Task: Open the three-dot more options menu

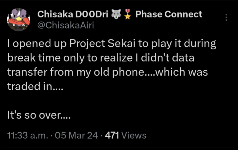Action: (226, 17)
